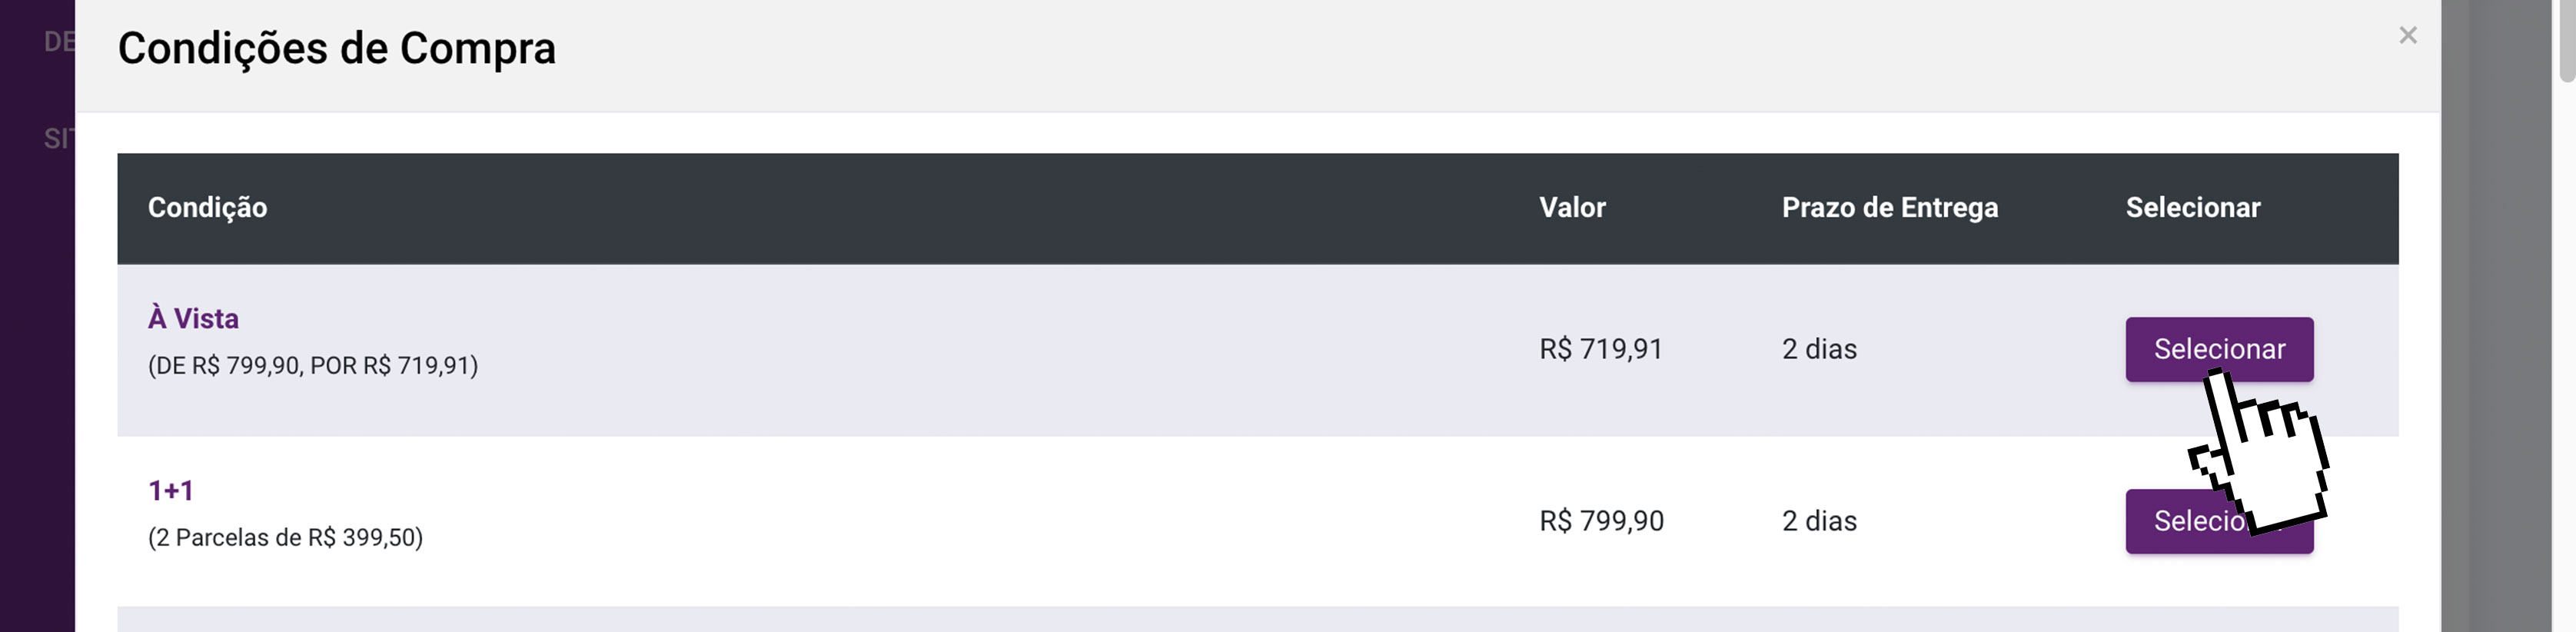Click the Prazo de Entrega column header
The width and height of the screenshot is (2576, 632).
click(1889, 207)
